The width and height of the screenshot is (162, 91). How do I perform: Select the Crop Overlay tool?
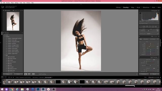point(141,27)
